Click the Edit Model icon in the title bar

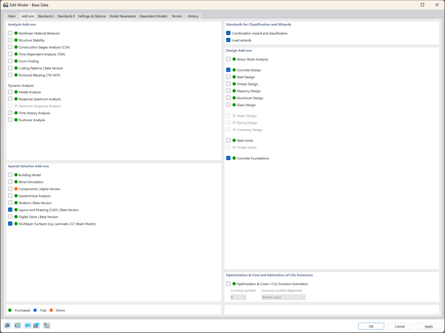5,5
